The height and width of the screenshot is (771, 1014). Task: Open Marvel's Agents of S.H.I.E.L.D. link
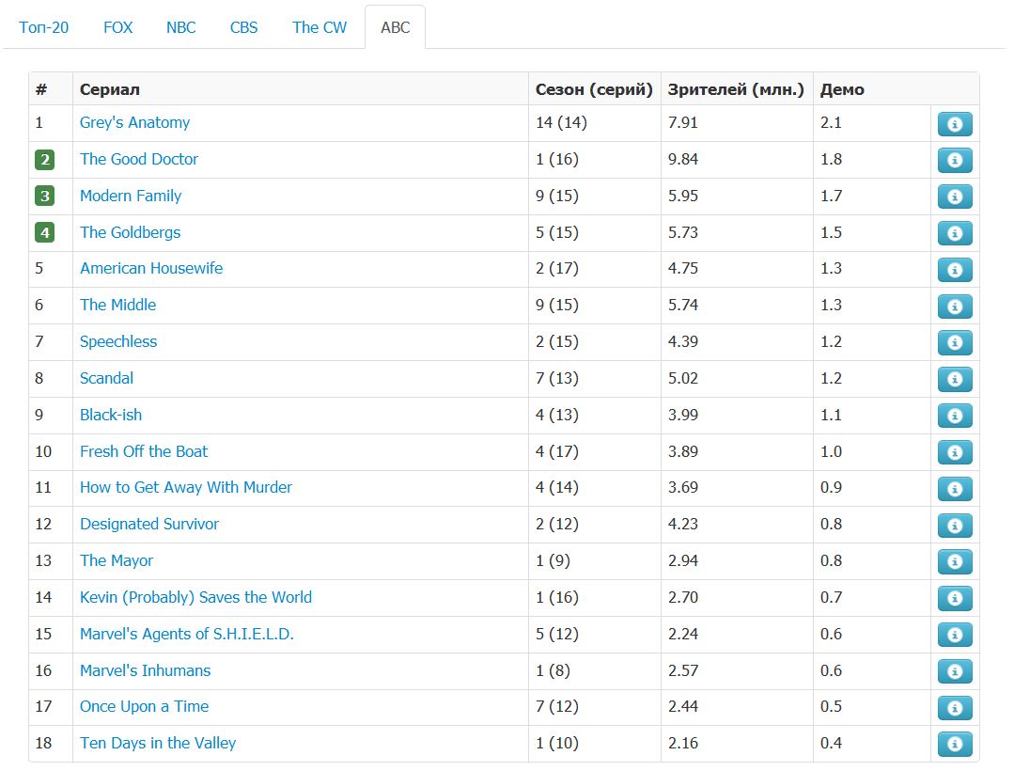[x=187, y=634]
